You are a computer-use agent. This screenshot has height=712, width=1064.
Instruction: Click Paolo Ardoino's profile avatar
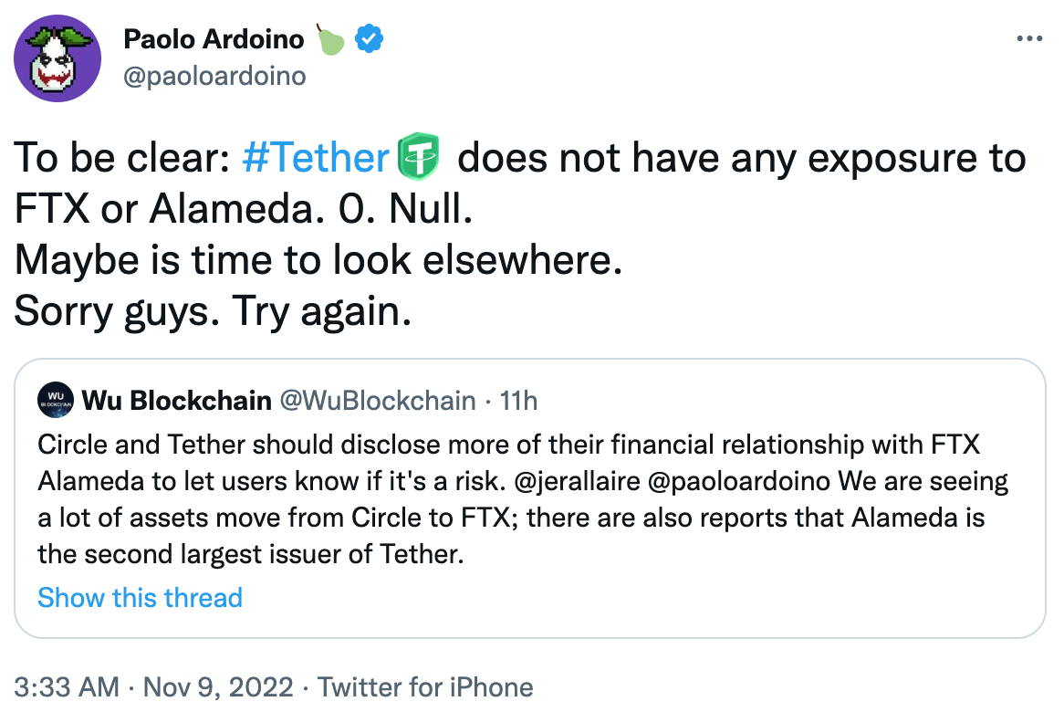click(57, 57)
